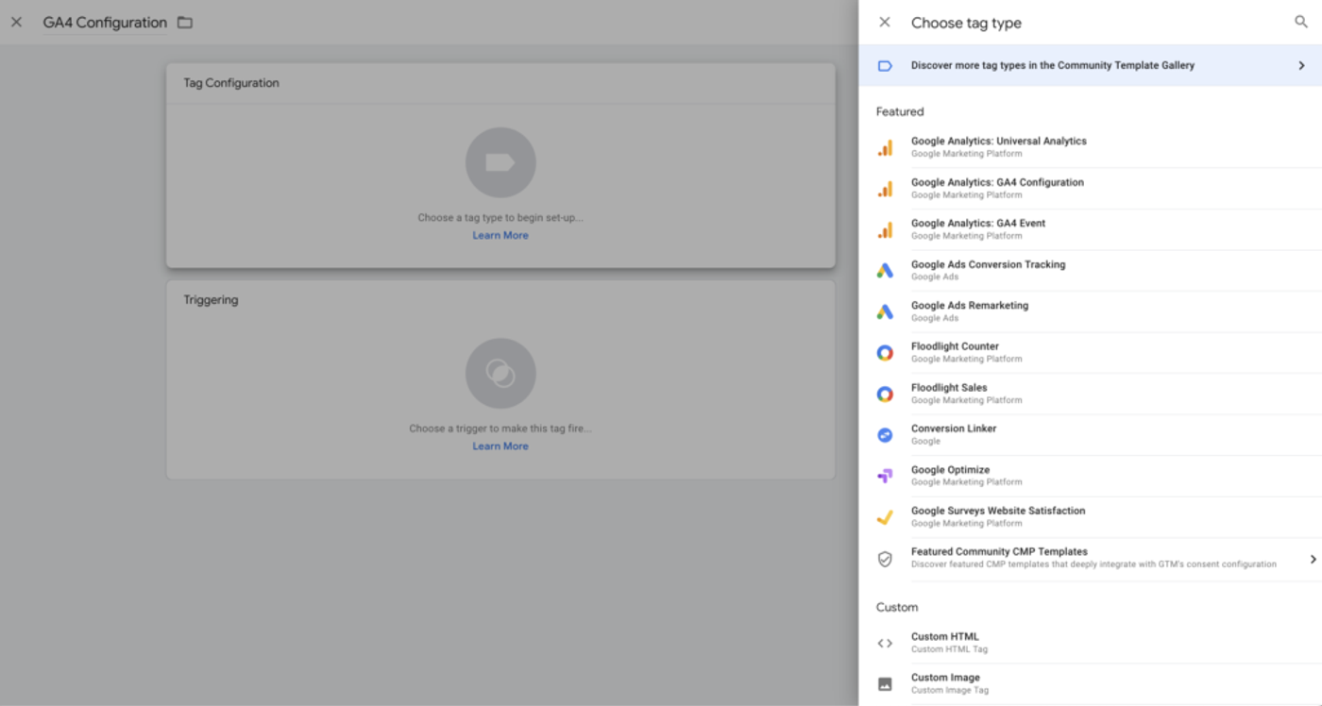The width and height of the screenshot is (1322, 706).
Task: Click the Conversion Linker blue icon
Action: (x=885, y=435)
